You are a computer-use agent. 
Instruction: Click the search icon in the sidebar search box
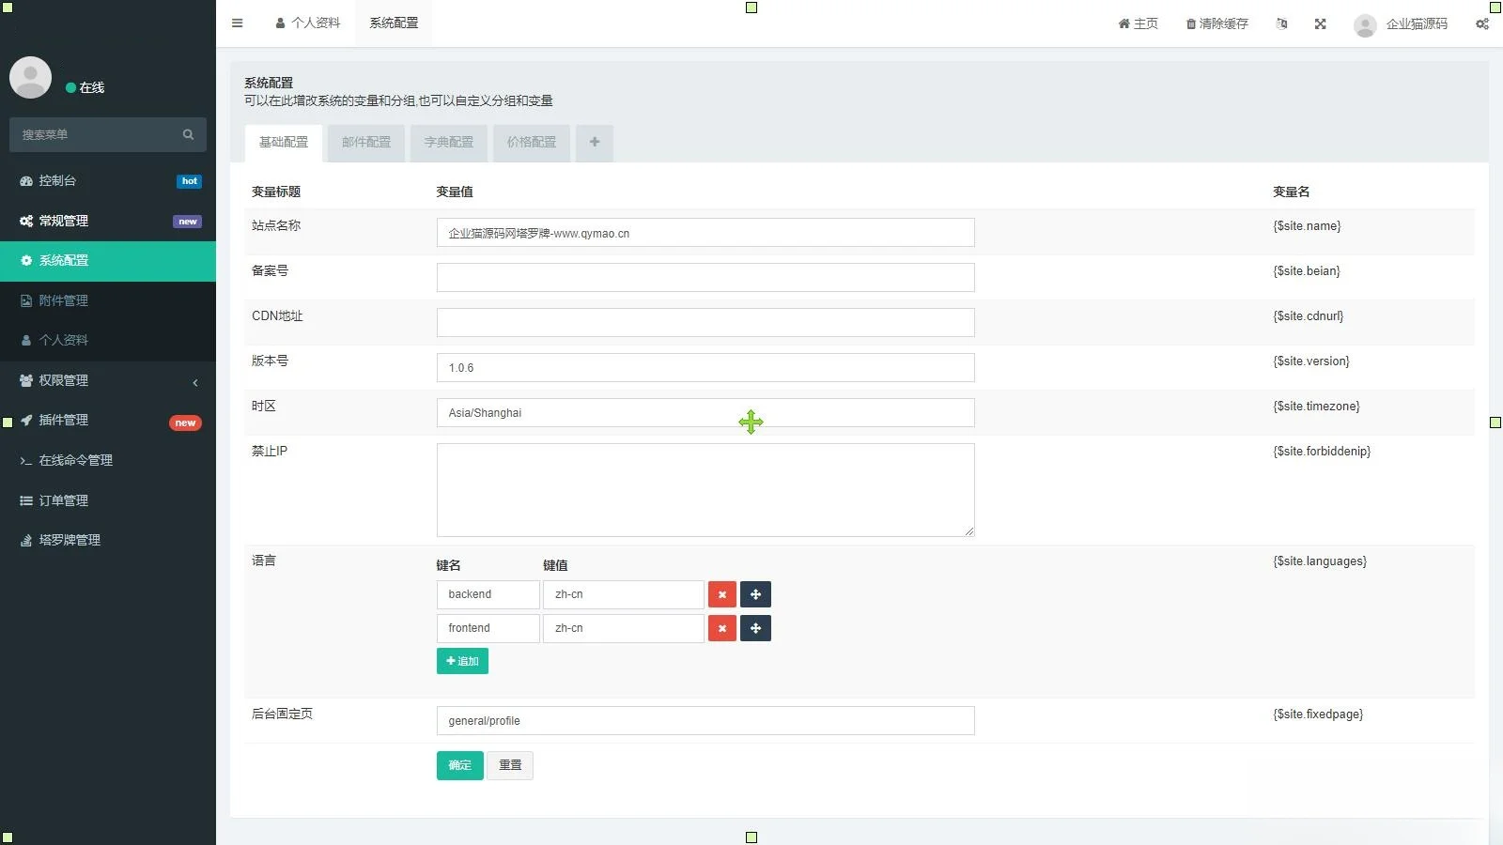(188, 134)
